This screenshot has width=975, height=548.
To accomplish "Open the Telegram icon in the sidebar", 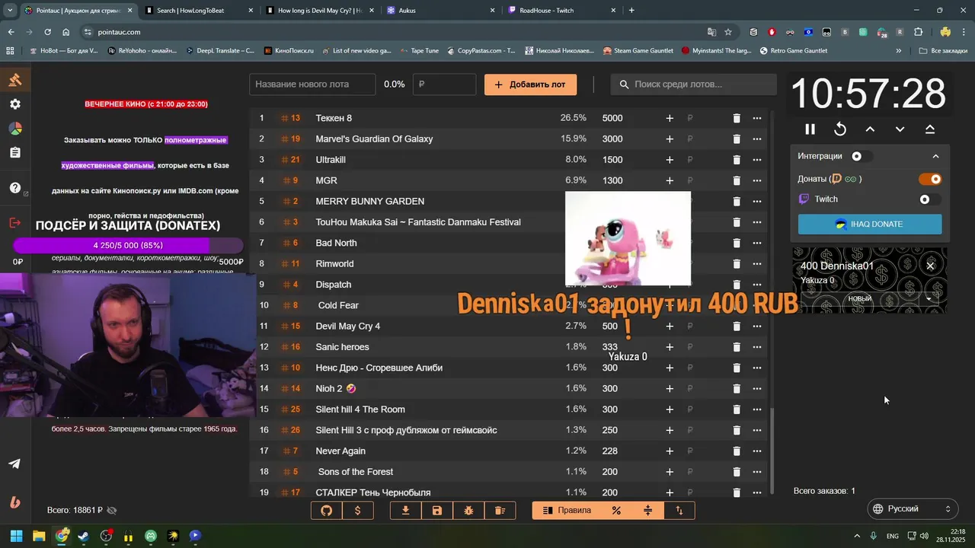I will tap(14, 464).
